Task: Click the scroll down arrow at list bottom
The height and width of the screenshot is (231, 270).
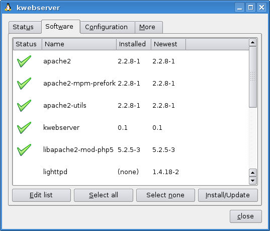Action: (253, 181)
